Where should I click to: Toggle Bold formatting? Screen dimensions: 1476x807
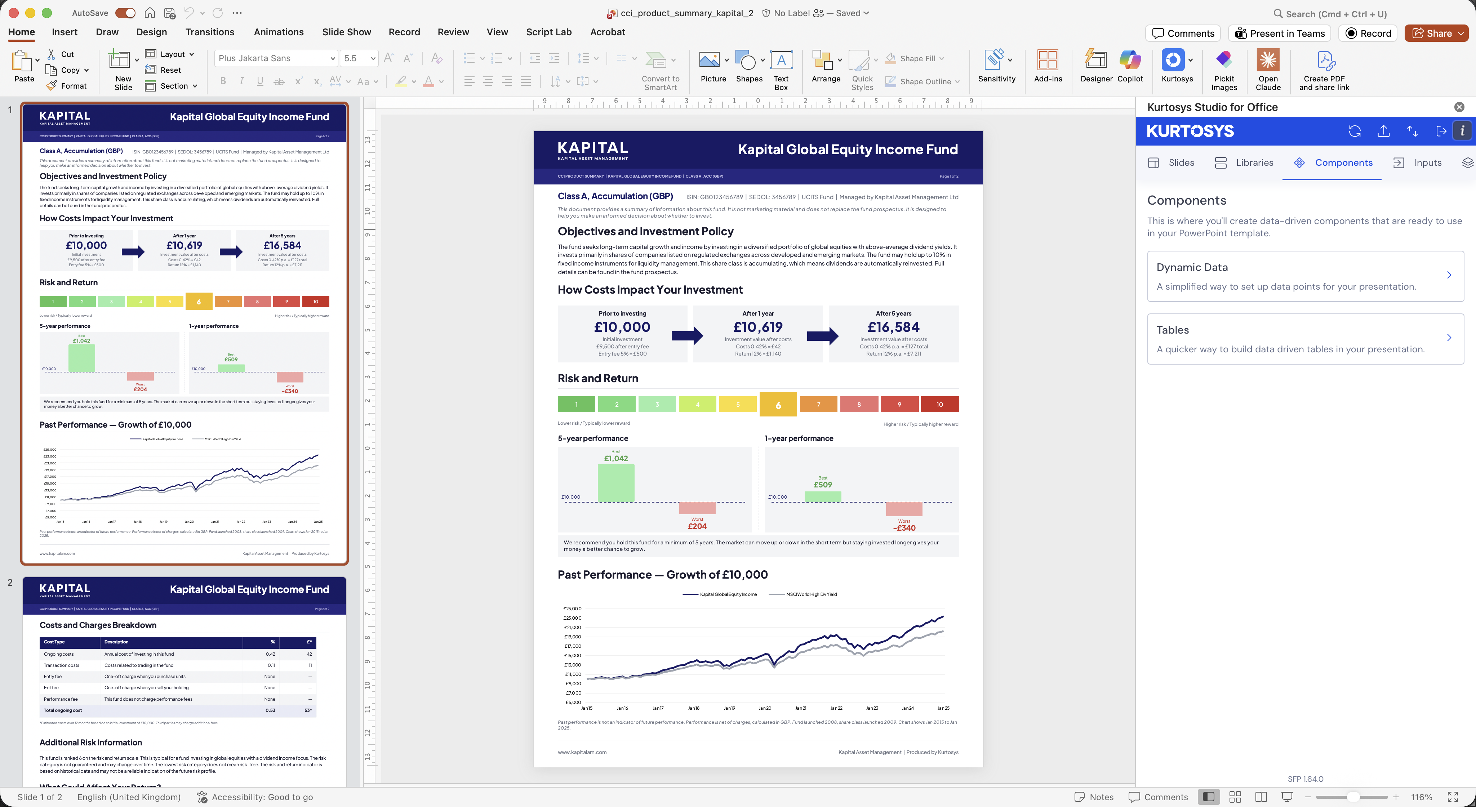point(223,81)
